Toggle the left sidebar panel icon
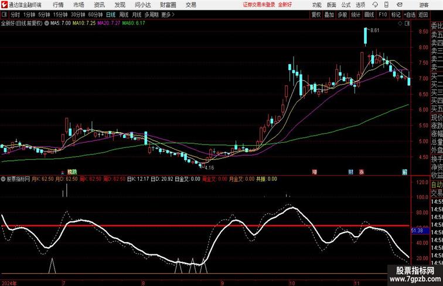Image resolution: width=443 pixels, height=286 pixels. [4, 15]
